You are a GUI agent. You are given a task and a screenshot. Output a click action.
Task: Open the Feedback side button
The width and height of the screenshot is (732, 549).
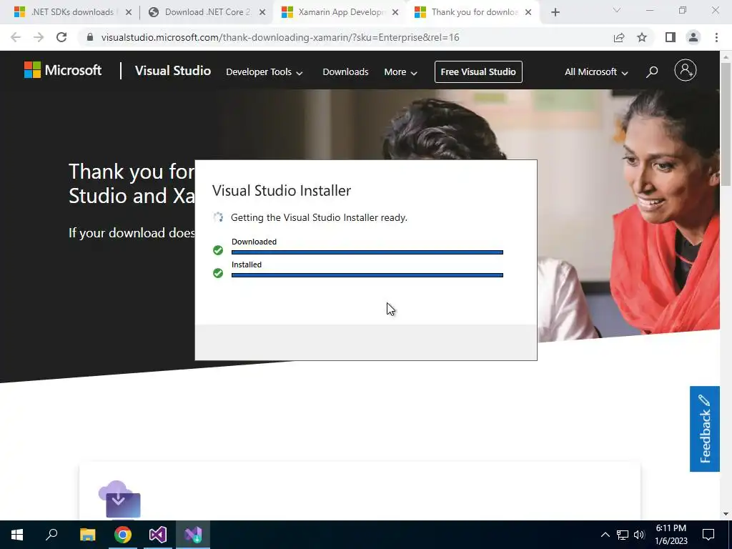tap(704, 429)
